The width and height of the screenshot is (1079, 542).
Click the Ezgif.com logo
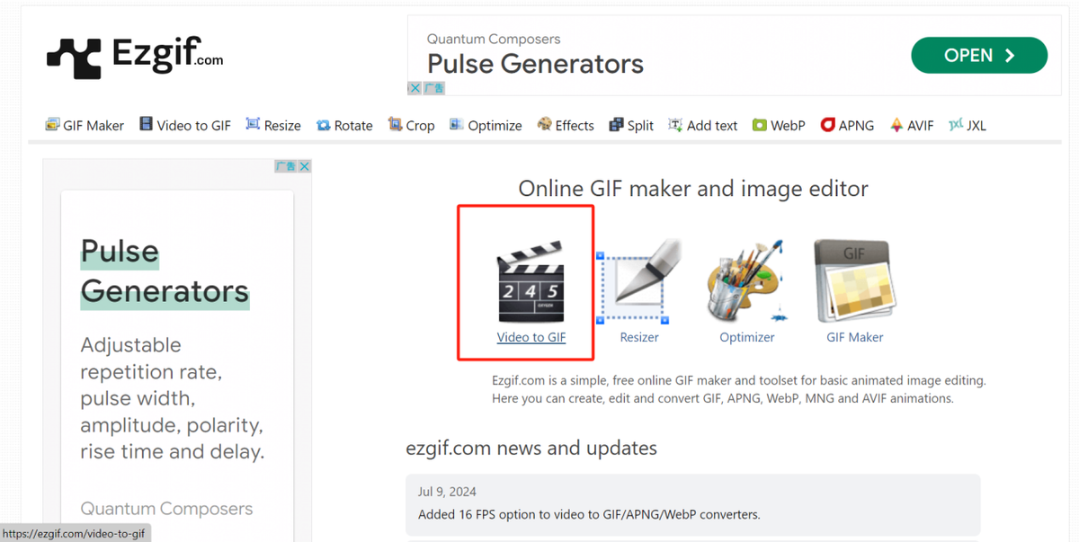135,56
